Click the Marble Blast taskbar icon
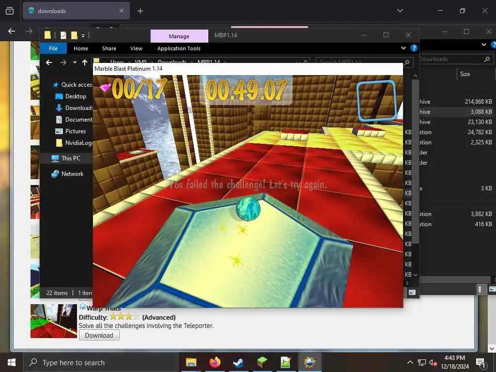 (x=310, y=362)
